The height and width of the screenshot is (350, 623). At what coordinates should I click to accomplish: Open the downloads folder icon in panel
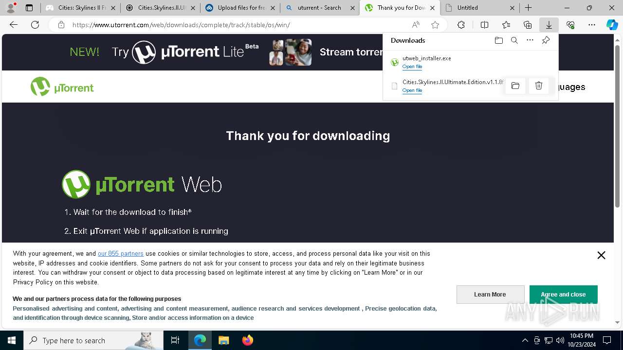[x=499, y=40]
